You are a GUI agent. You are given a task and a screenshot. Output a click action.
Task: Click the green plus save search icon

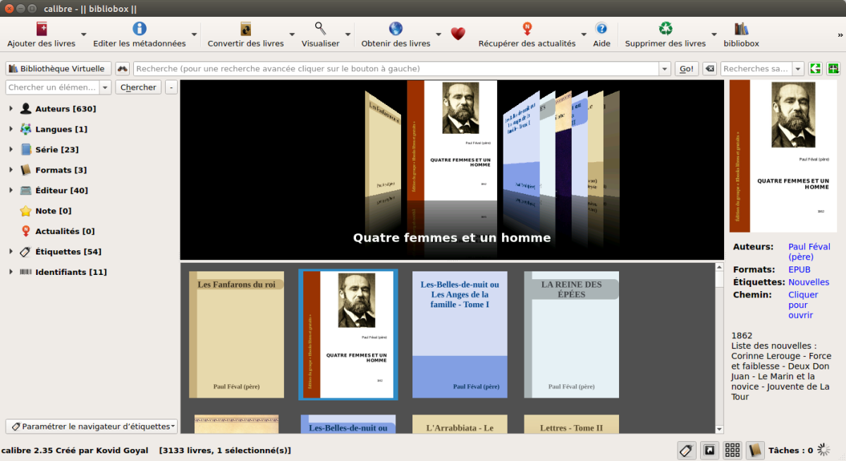834,68
